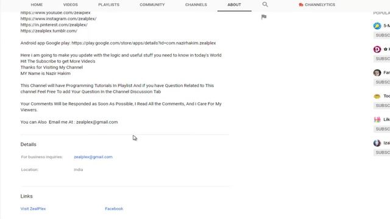
Task: Subscribe to the 5-M channel
Action: click(x=382, y=35)
